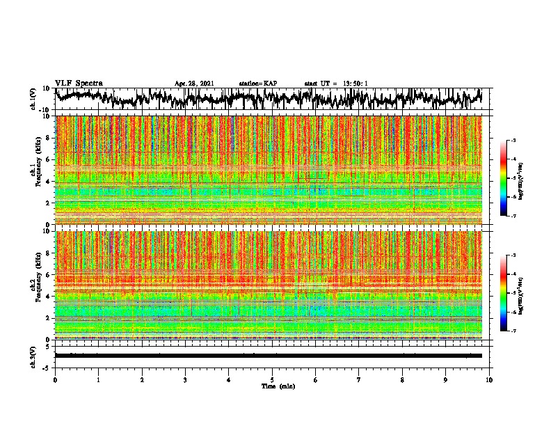Click the date 'Apr. 28, 2021'
551x426 pixels.
[x=194, y=84]
